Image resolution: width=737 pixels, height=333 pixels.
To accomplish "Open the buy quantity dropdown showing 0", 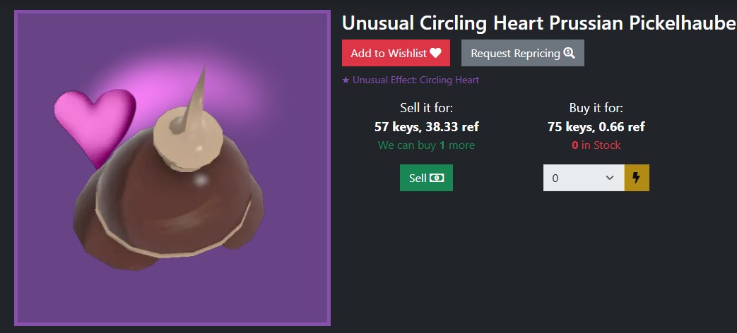I will tap(584, 178).
